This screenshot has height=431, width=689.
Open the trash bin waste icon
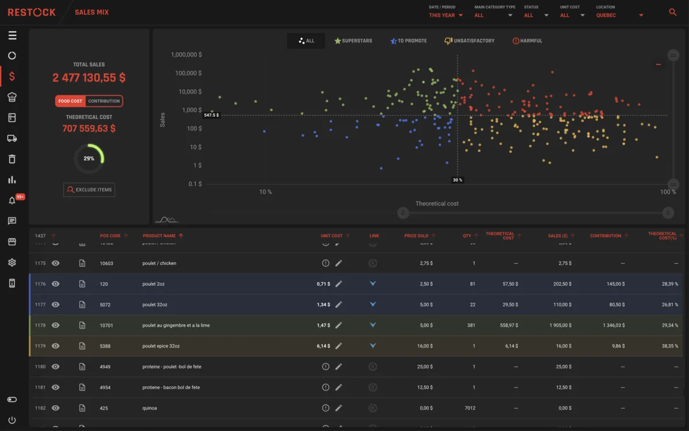[x=12, y=159]
